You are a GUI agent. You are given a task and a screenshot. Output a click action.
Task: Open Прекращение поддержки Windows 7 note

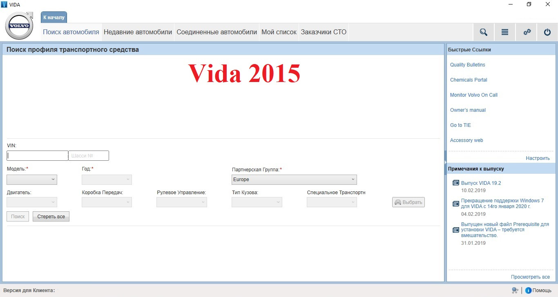[x=502, y=204]
